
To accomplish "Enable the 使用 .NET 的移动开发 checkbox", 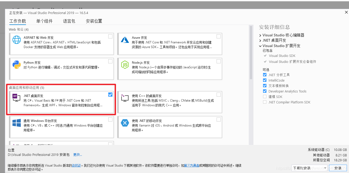I will [x=219, y=119].
